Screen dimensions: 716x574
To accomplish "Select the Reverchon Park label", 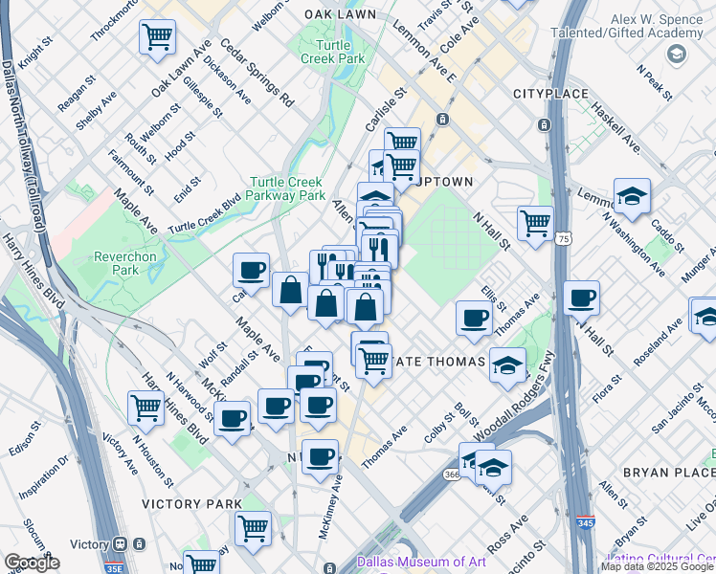I will [125, 263].
